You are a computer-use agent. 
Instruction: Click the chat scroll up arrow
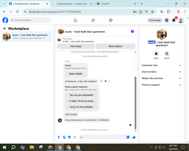(x=135, y=52)
